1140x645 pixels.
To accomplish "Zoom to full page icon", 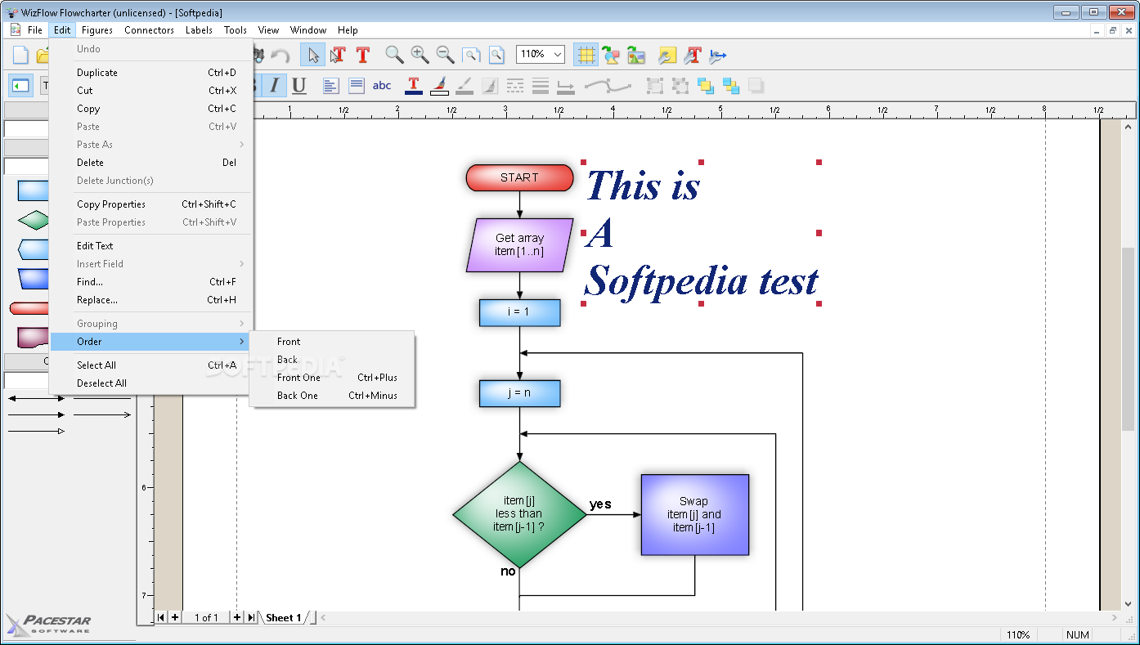I will coord(496,55).
